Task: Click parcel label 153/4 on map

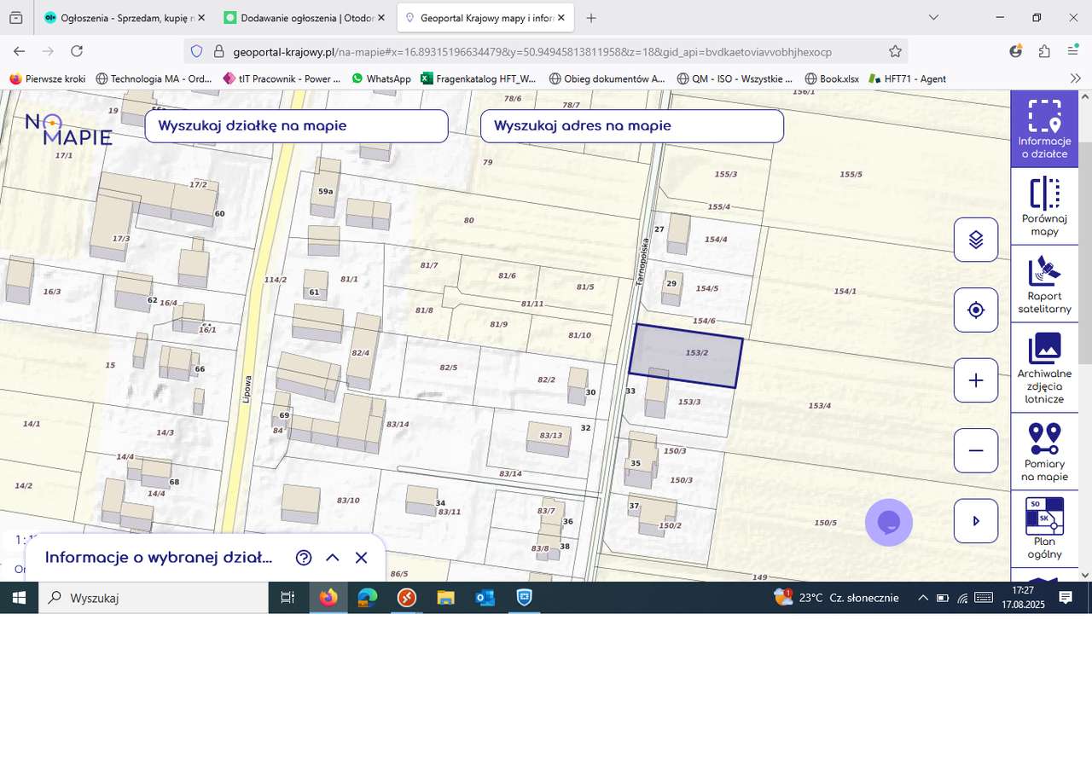Action: click(x=819, y=405)
